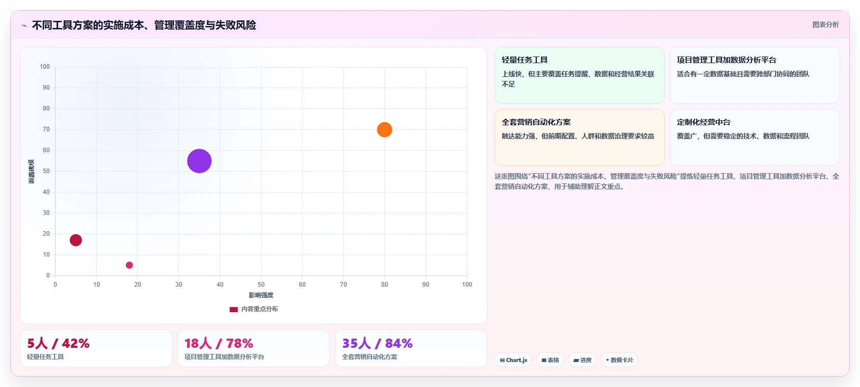Click the 全套营销自动化方案 label under 35人
Image resolution: width=860 pixels, height=387 pixels.
(370, 357)
